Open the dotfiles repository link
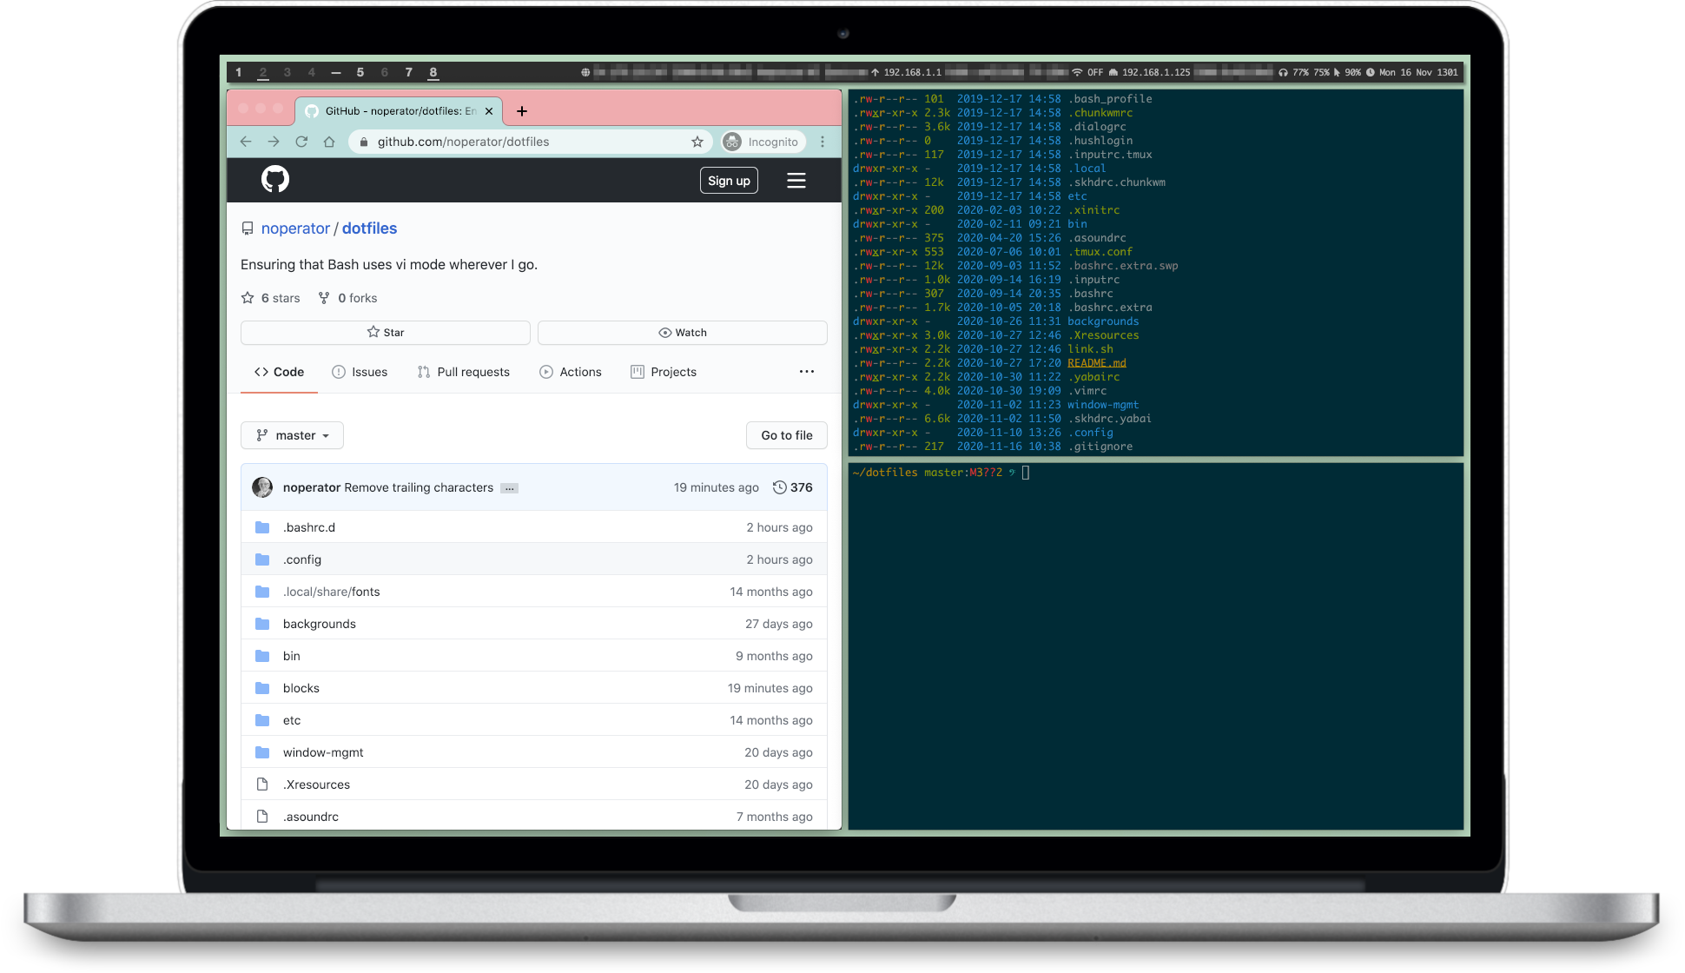Viewport: 1685px width, 973px height. pyautogui.click(x=369, y=228)
